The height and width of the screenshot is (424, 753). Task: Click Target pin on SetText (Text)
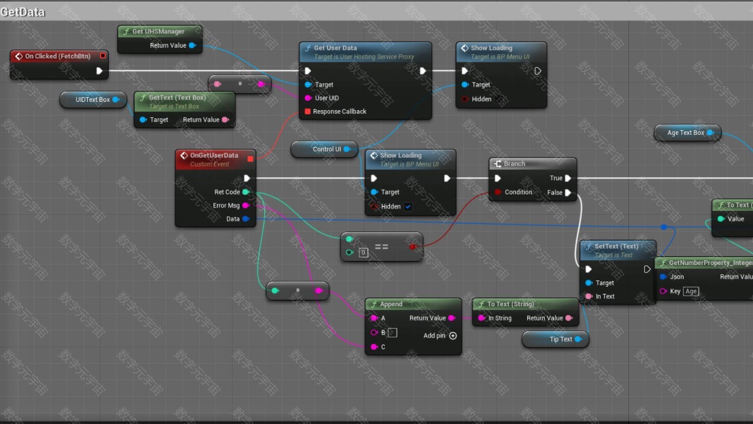point(589,283)
